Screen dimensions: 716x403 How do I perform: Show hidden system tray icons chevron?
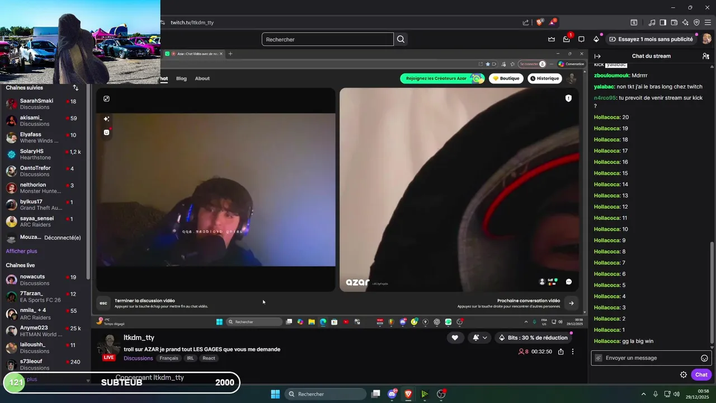point(643,394)
